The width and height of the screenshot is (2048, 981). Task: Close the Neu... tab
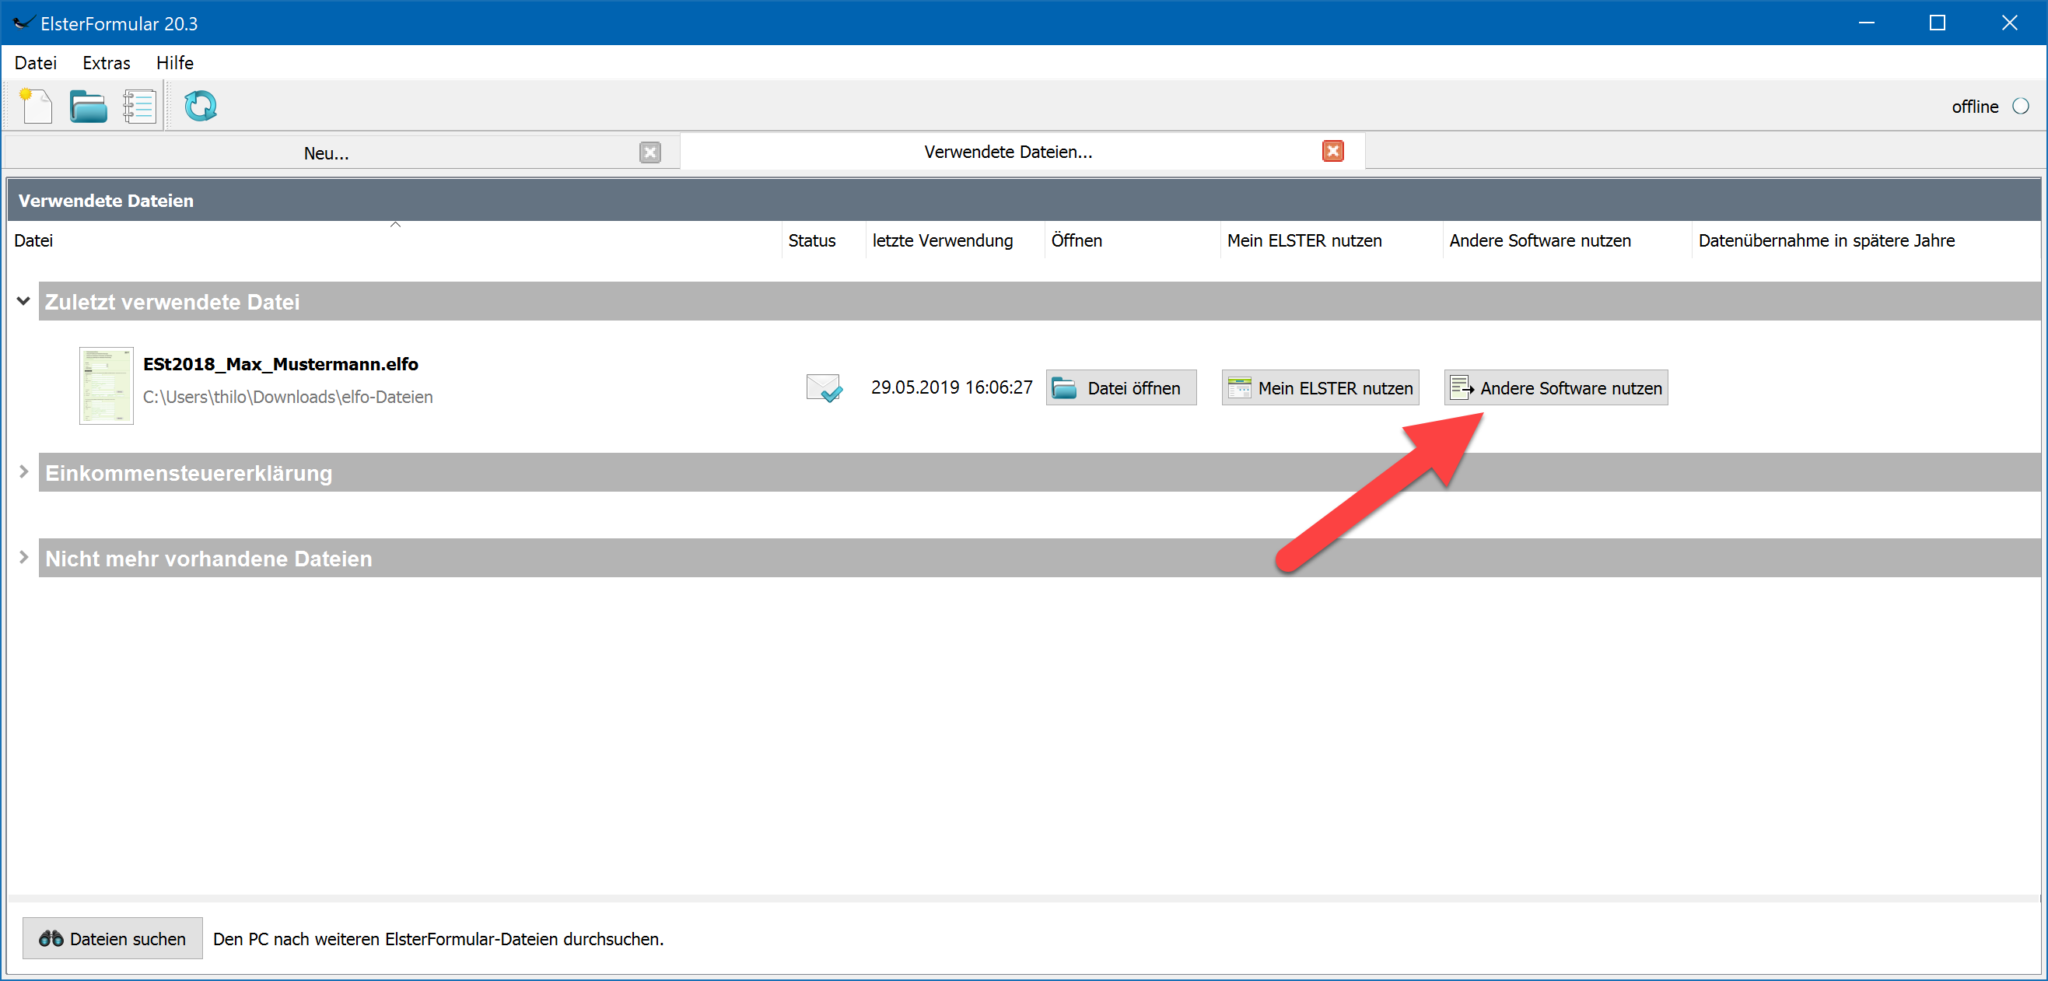coord(649,152)
